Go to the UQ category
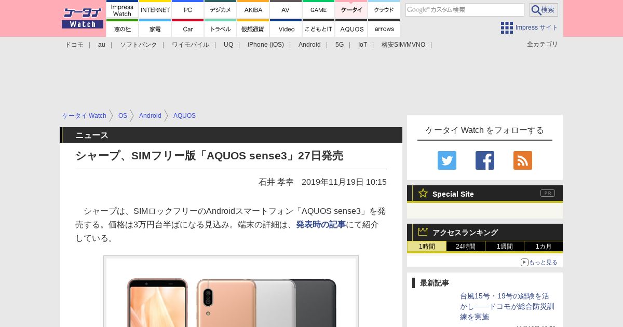 pos(228,45)
